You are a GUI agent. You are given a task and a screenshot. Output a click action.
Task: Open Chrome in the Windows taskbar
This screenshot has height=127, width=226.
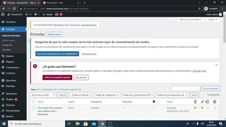pyautogui.click(x=102, y=124)
